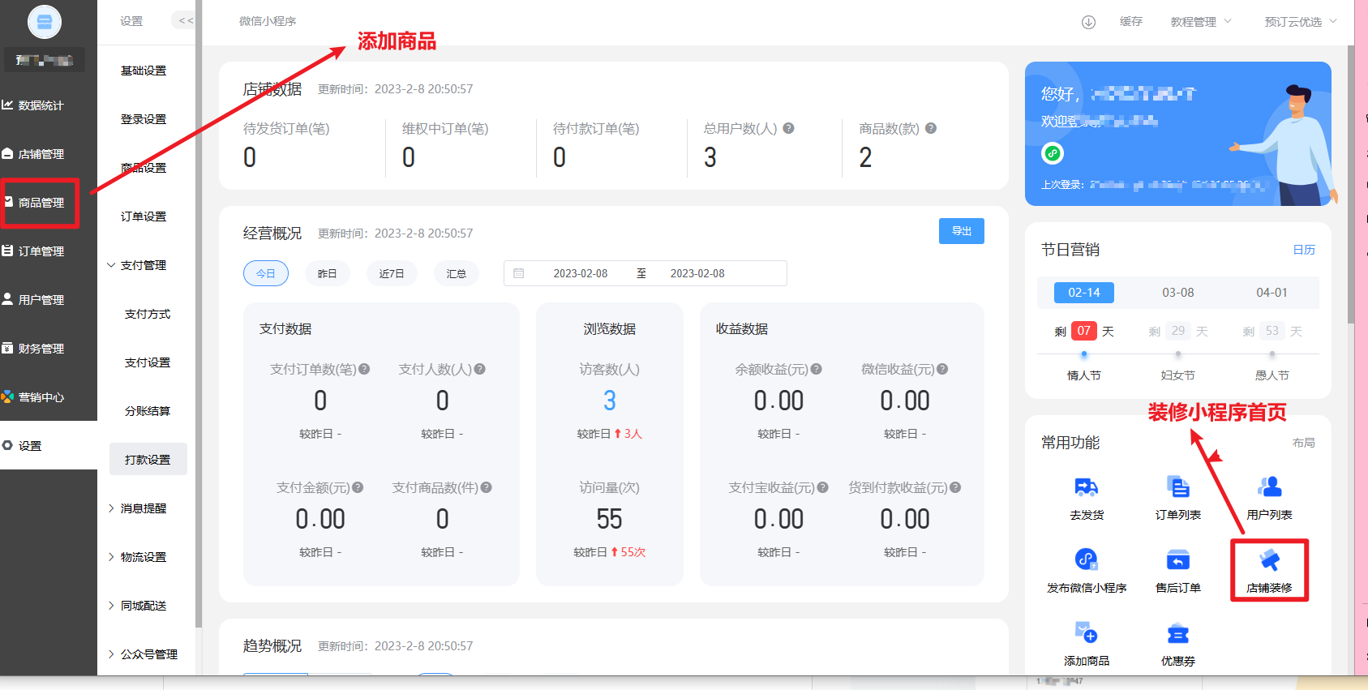Open 订单设置 in settings submenu
The width and height of the screenshot is (1368, 690).
tap(144, 216)
